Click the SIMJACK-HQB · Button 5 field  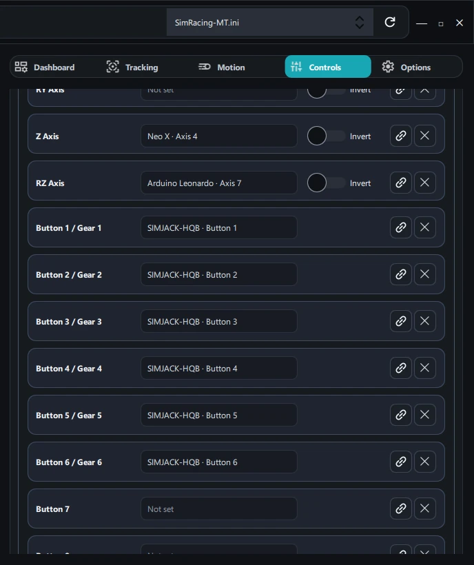[219, 415]
